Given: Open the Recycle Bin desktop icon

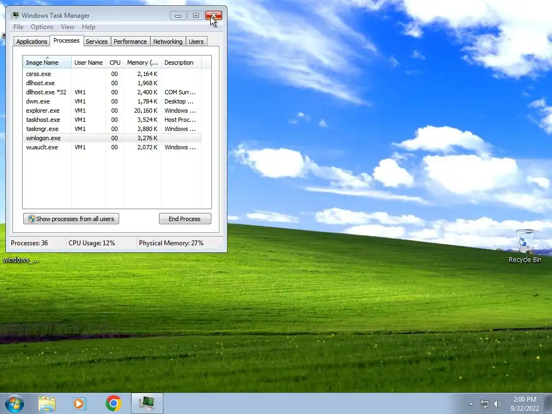Looking at the screenshot, I should pyautogui.click(x=525, y=246).
